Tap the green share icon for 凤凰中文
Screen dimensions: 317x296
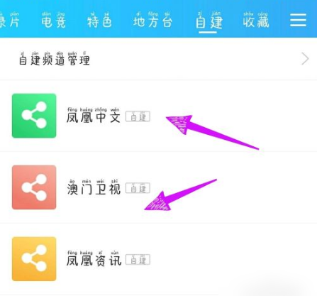34,116
